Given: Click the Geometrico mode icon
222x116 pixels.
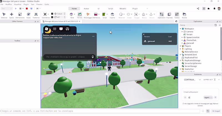Looking at the screenshot, I should click(x=45, y=14).
